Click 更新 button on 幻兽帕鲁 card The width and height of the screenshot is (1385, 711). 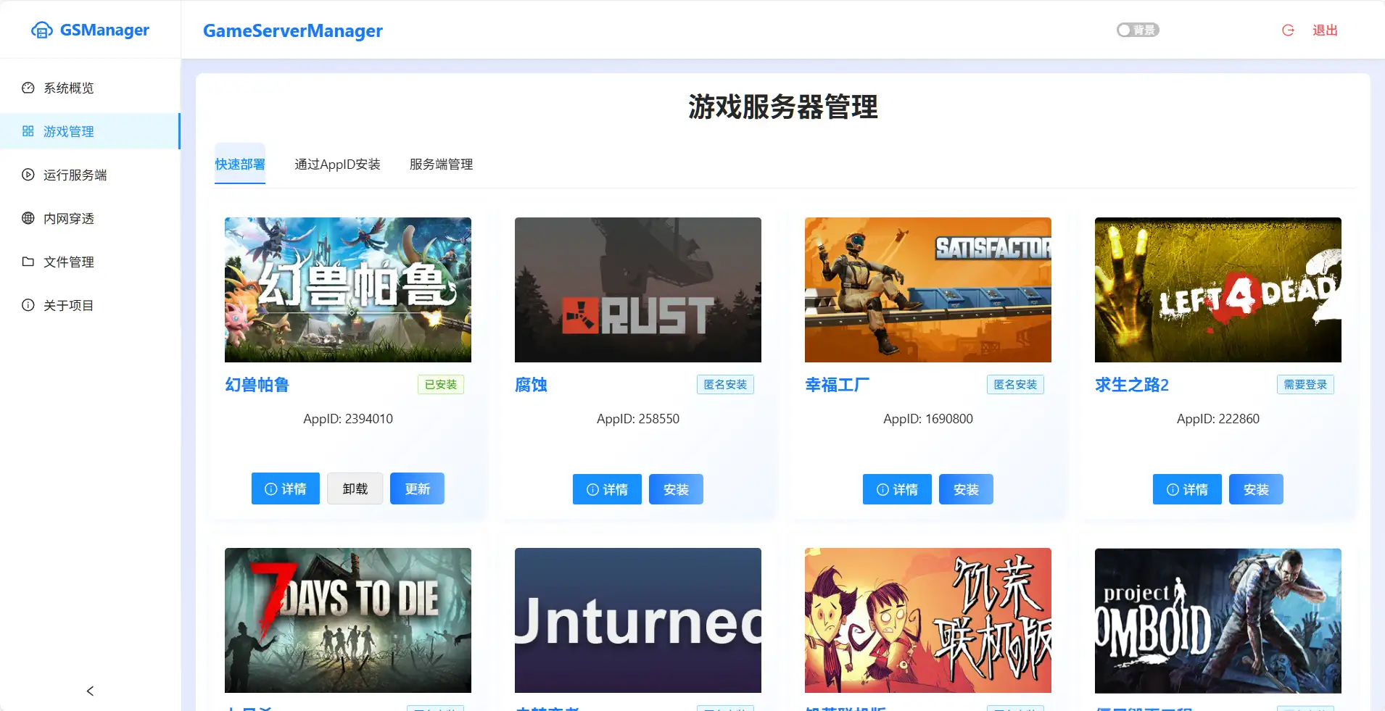[x=416, y=488]
